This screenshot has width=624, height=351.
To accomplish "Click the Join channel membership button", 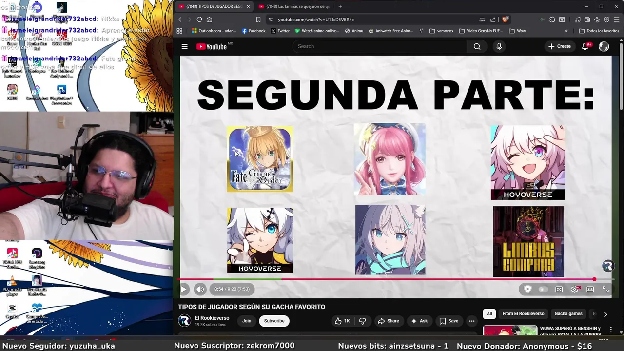I will (x=247, y=321).
